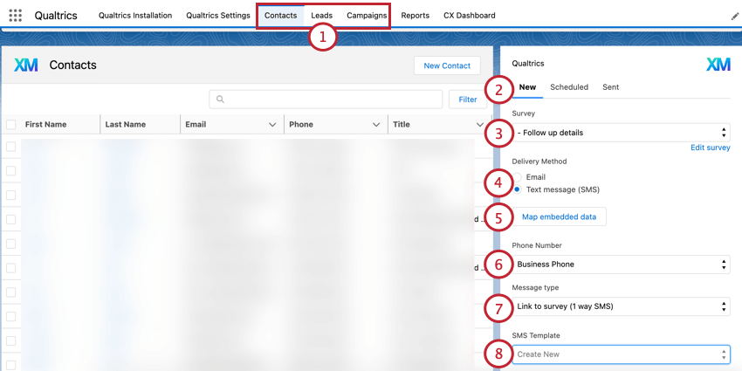Open the app launcher grid icon
Viewport: 742px width, 371px height.
(15, 16)
